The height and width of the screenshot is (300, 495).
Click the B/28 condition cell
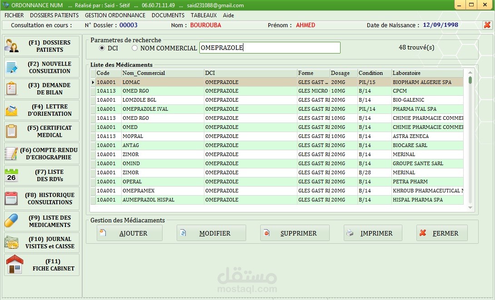click(375, 172)
